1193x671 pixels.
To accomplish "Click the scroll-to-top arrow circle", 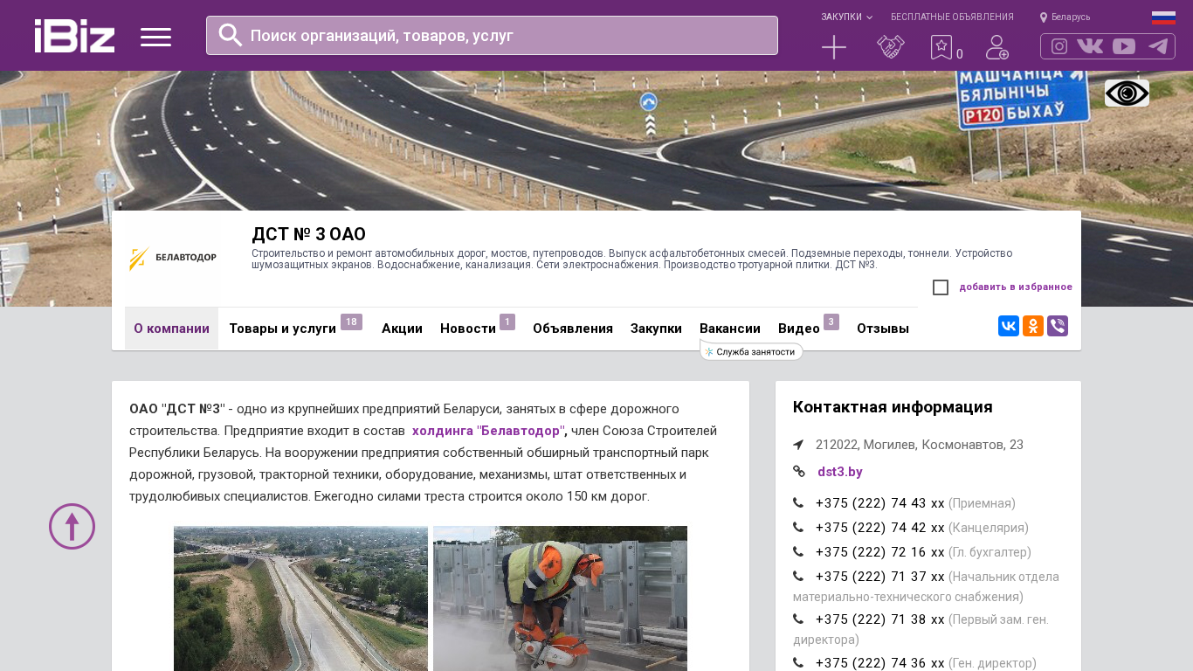I will [x=72, y=526].
